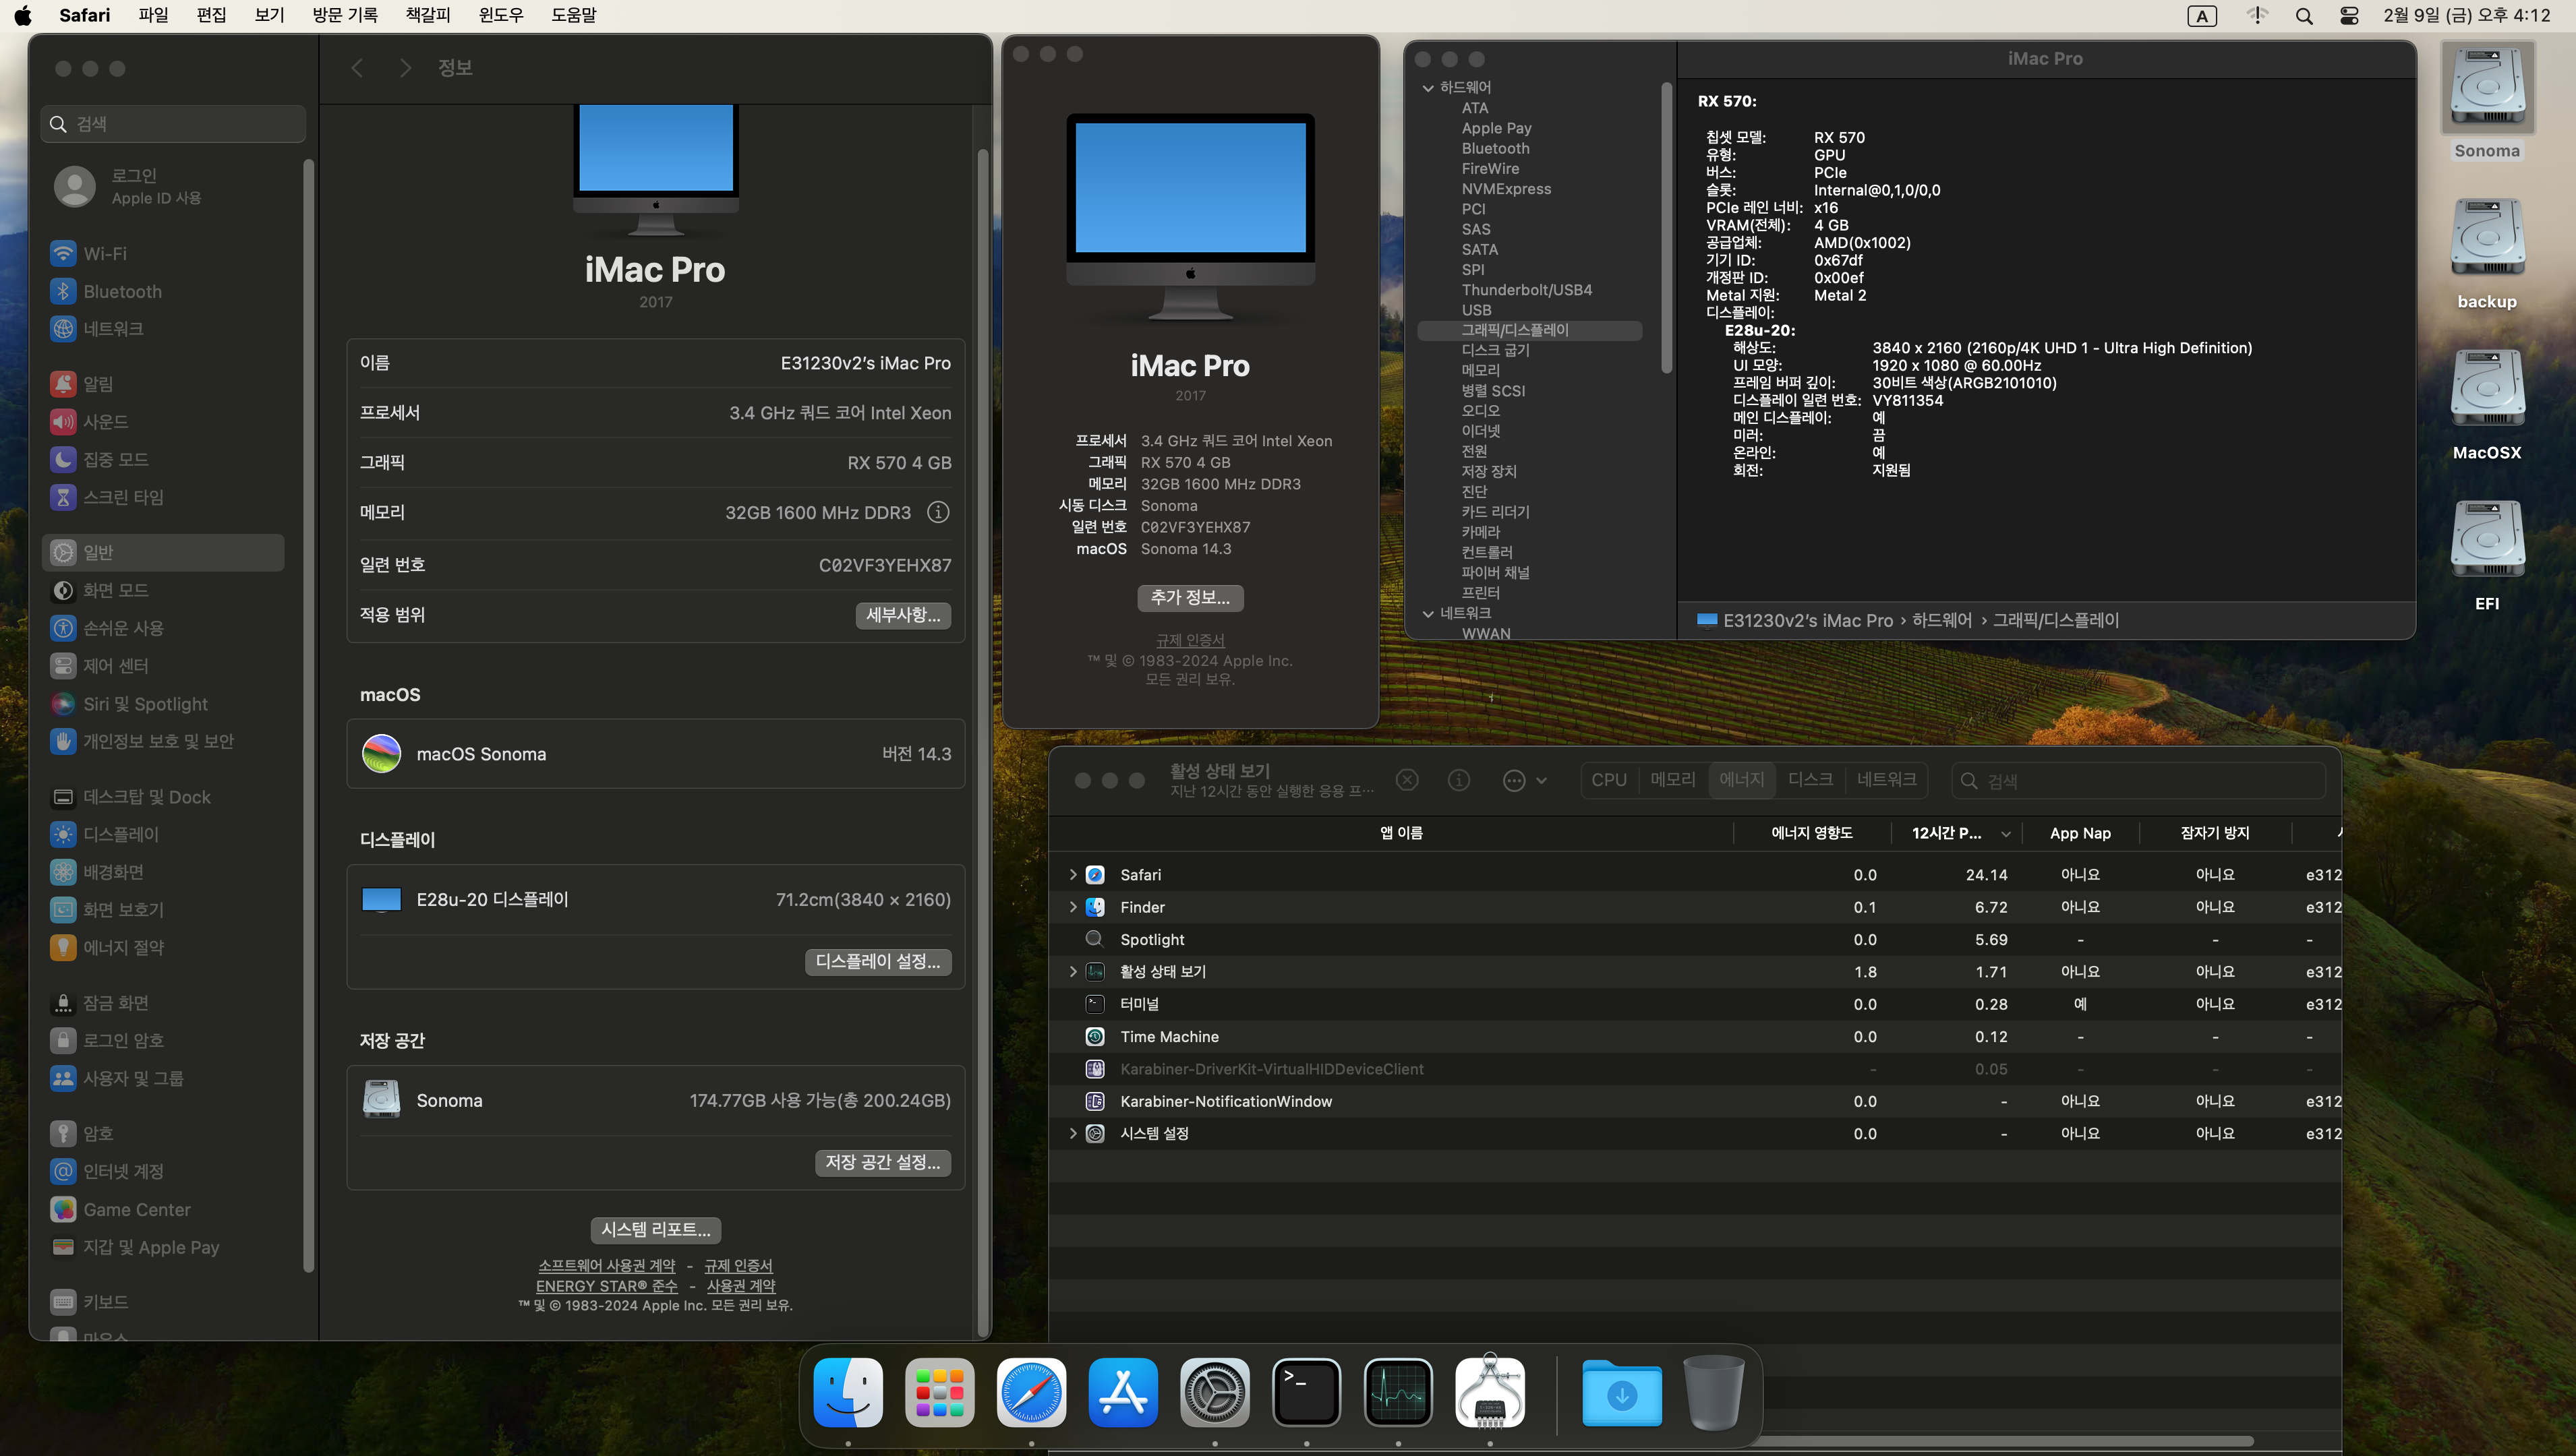Click the 저장 공간 설정... button
2576x1456 pixels.
(x=882, y=1163)
